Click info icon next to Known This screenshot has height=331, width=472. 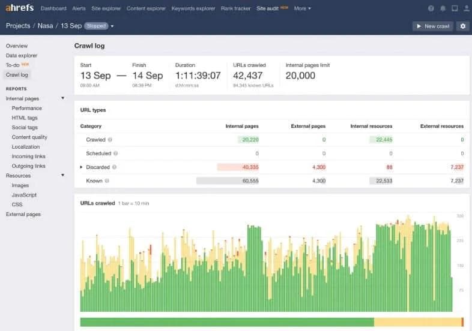pos(108,180)
